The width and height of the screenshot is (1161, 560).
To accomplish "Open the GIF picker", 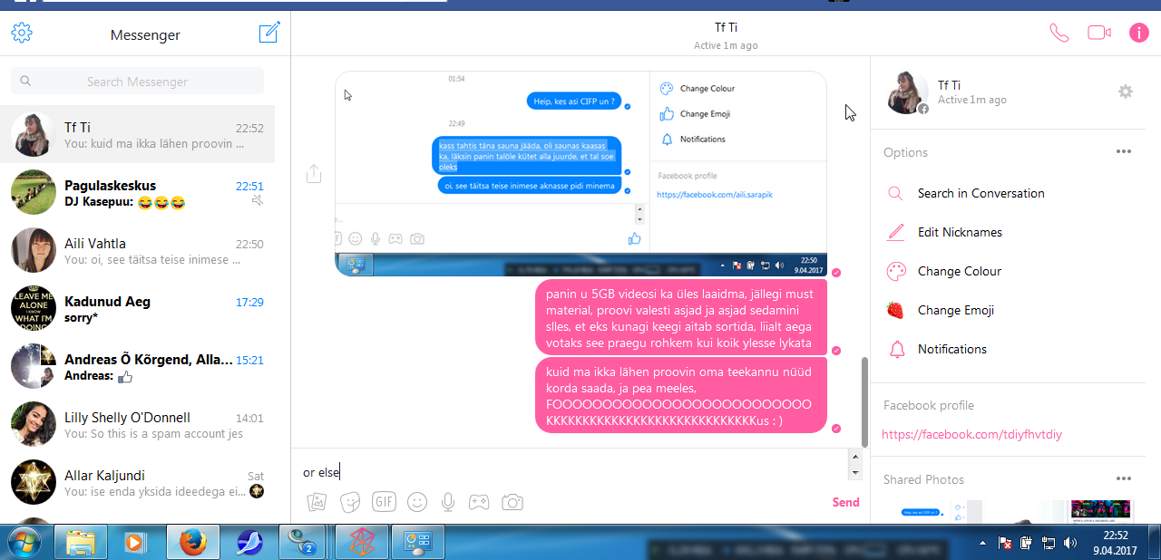I will pos(384,501).
